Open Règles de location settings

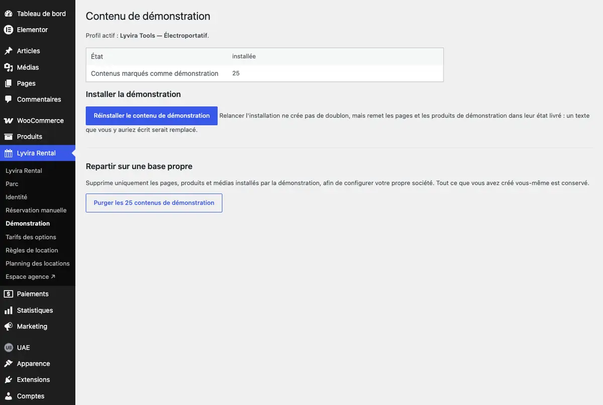[x=32, y=250]
